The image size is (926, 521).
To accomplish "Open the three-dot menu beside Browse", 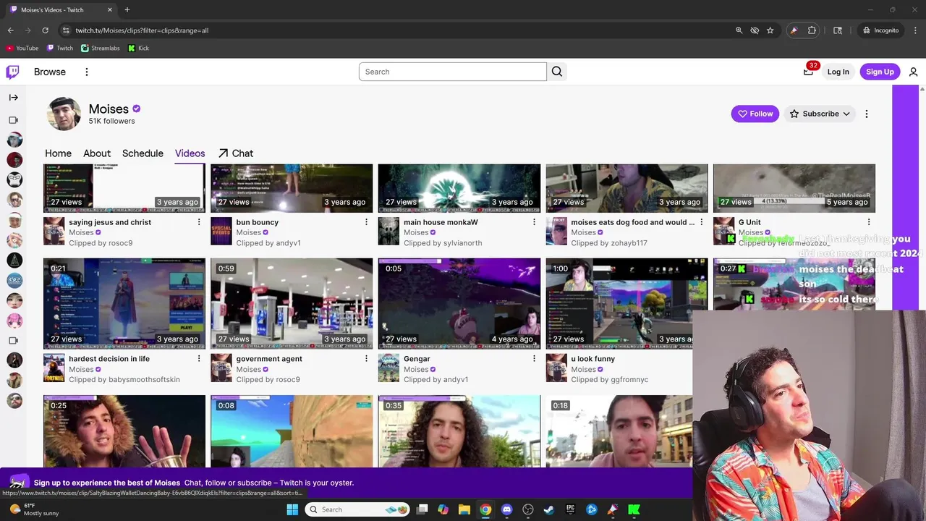I will pyautogui.click(x=86, y=72).
